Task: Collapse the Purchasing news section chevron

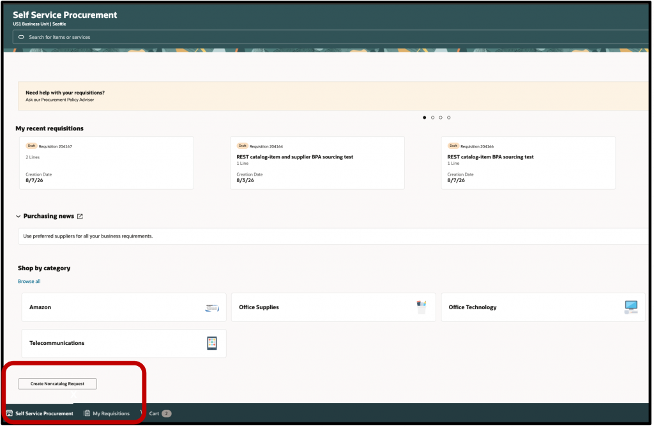Action: (x=18, y=217)
